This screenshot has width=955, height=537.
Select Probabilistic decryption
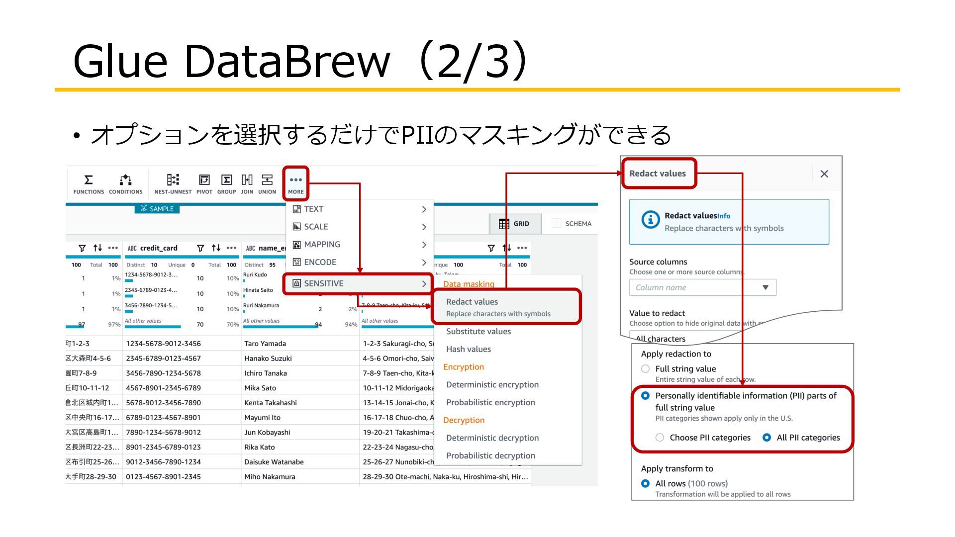490,456
